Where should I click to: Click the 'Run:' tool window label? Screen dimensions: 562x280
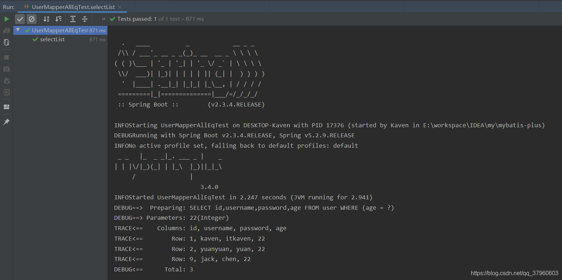(x=9, y=7)
